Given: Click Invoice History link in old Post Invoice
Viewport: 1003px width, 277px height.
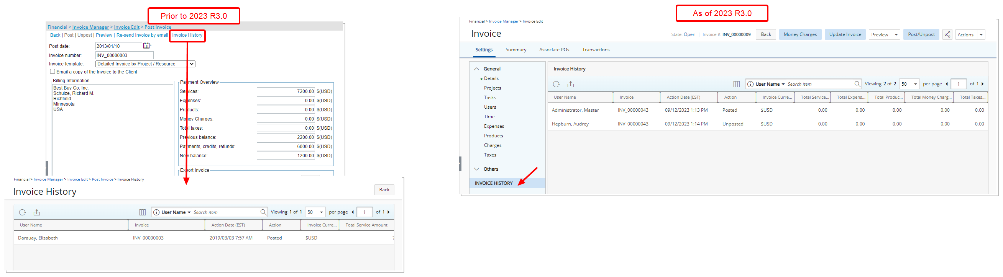Looking at the screenshot, I should pyautogui.click(x=187, y=35).
